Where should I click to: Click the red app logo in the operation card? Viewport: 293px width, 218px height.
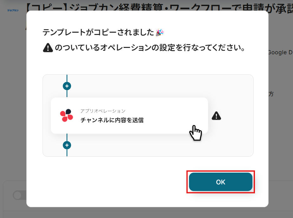click(66, 116)
